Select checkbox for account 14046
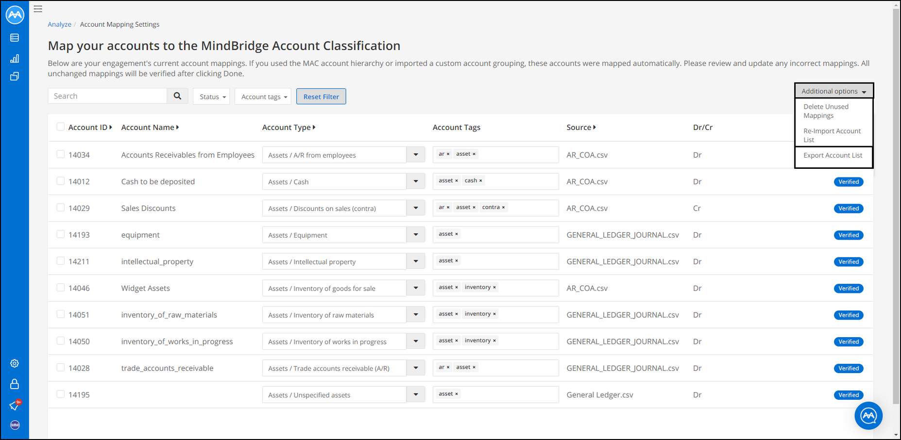Image resolution: width=901 pixels, height=440 pixels. coord(61,288)
